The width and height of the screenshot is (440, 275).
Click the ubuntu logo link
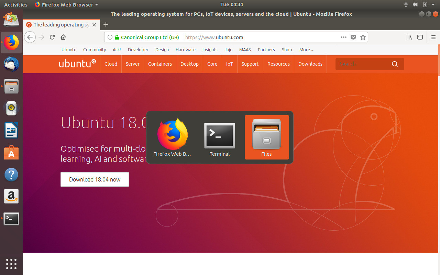pos(77,64)
